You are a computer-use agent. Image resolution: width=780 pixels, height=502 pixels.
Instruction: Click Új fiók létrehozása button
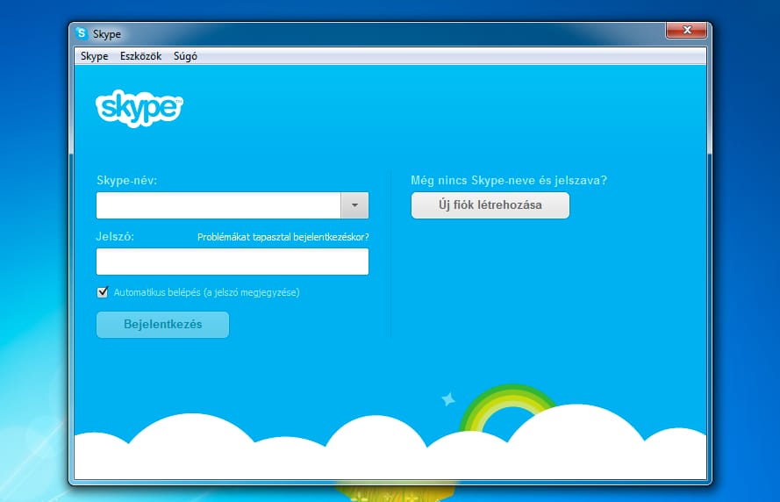tap(490, 205)
